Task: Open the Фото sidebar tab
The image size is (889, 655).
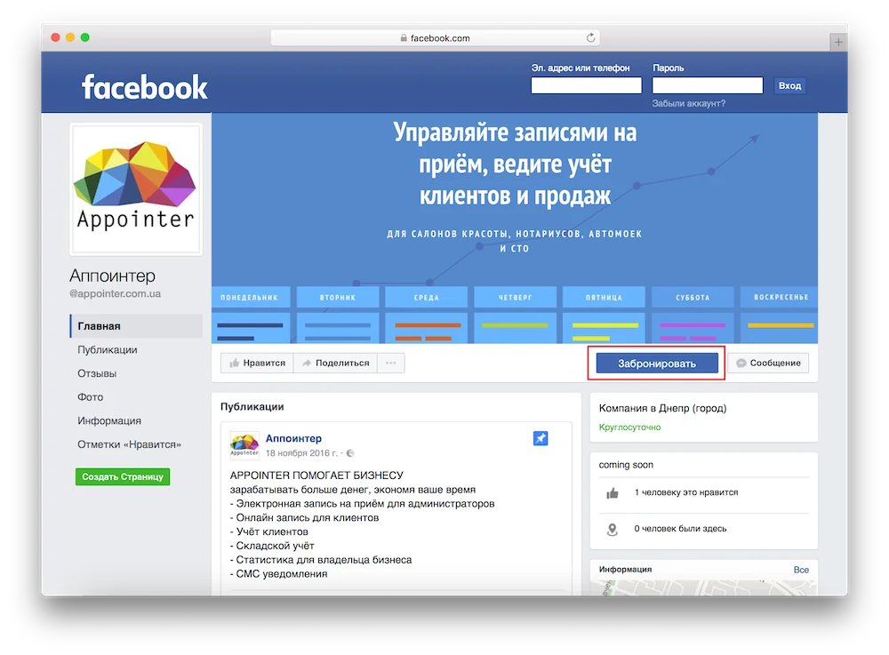Action: click(x=90, y=397)
